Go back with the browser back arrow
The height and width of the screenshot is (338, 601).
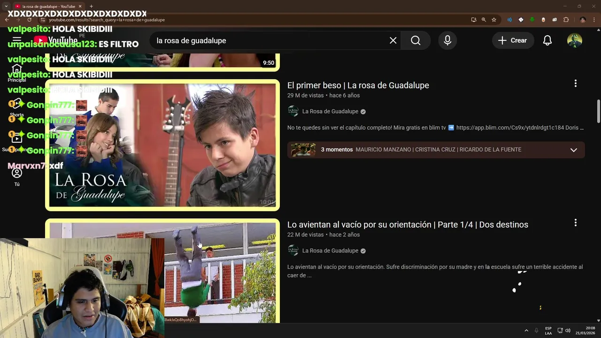coord(7,20)
